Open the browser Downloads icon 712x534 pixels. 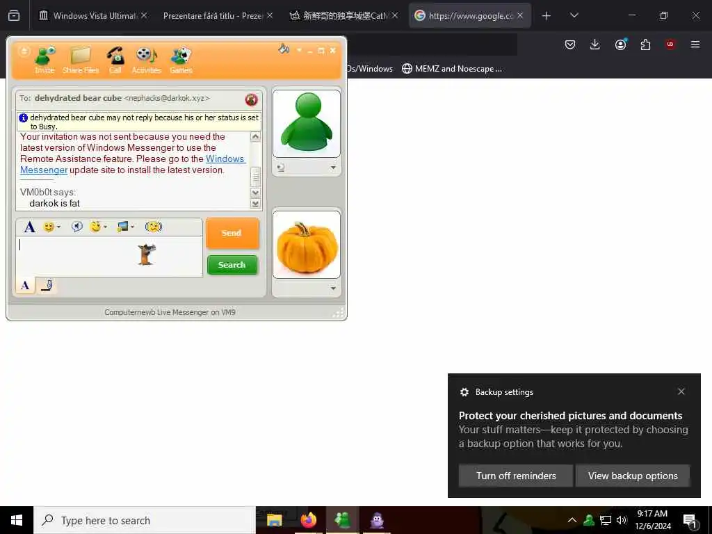pos(595,44)
